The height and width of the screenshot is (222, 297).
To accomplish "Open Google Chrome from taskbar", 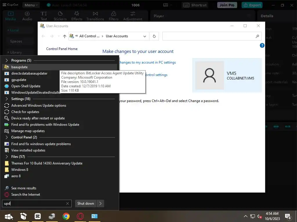I will coord(66,216).
